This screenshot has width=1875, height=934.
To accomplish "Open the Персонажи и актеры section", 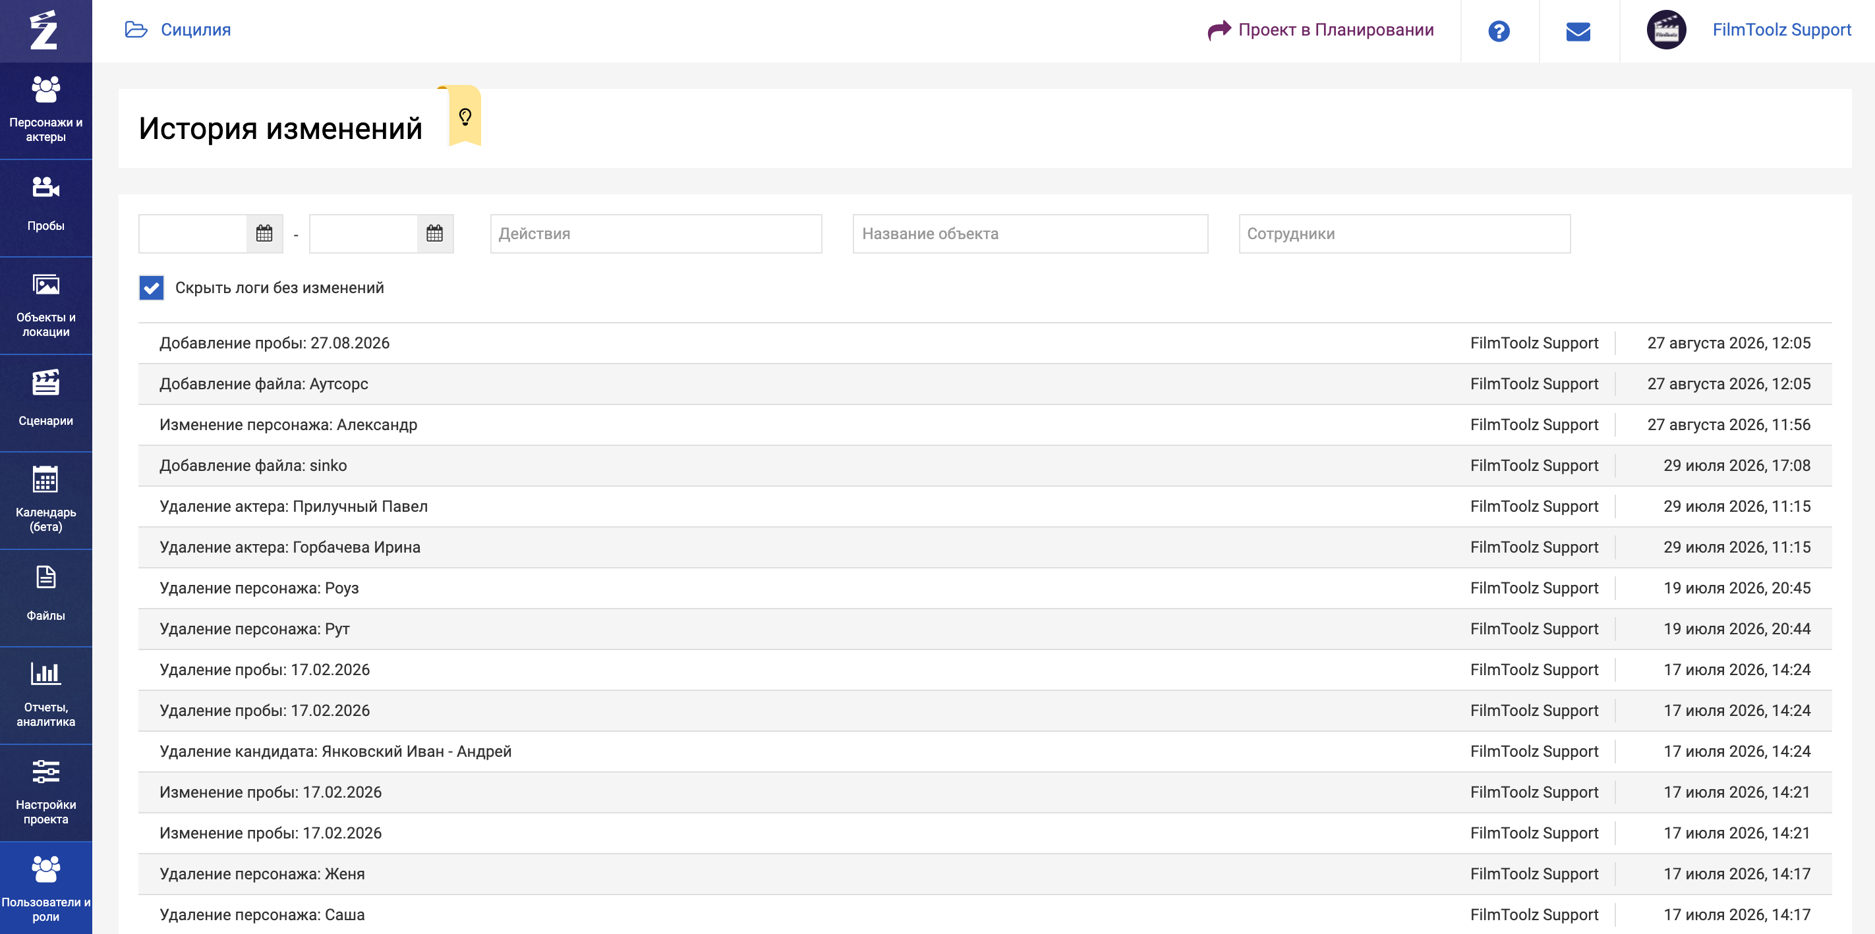I will point(46,111).
